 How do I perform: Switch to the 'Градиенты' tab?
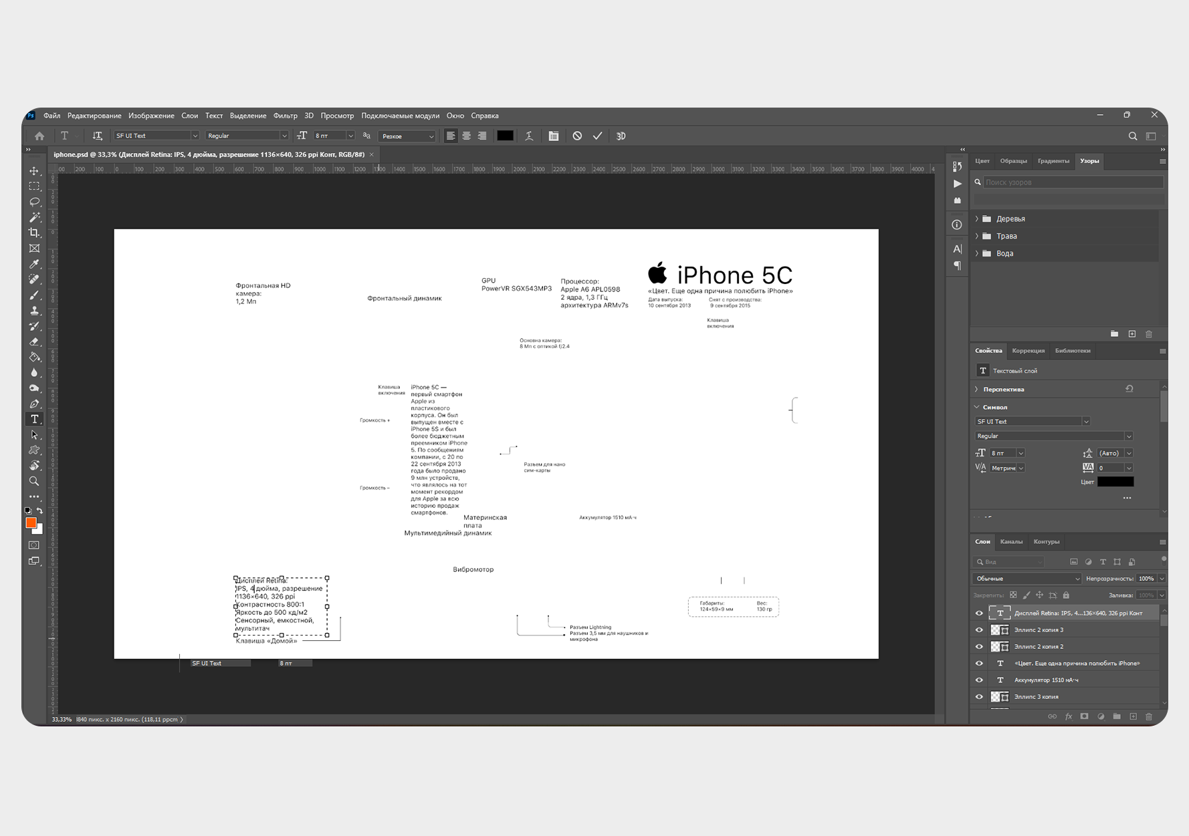(x=1053, y=161)
